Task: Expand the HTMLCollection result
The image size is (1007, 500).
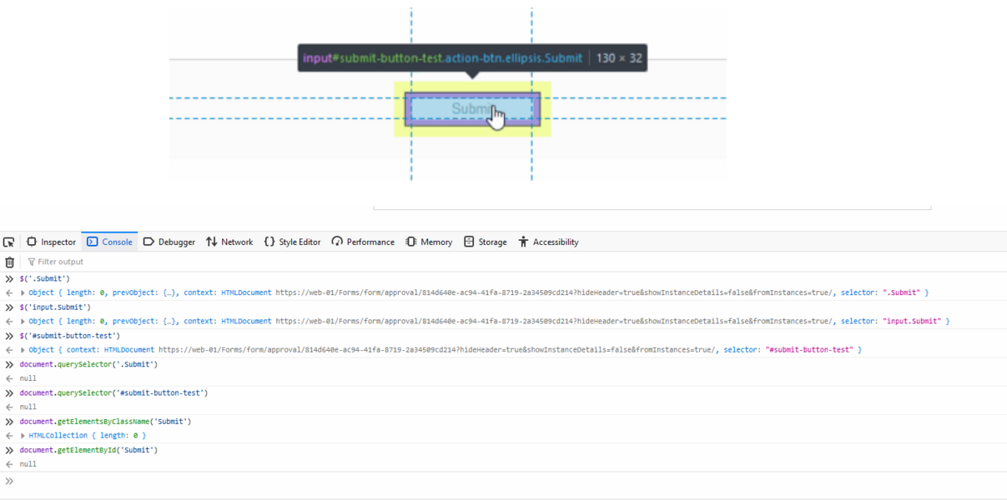Action: coord(23,436)
